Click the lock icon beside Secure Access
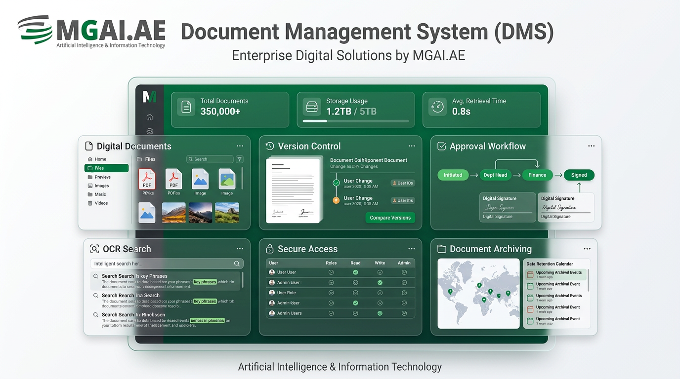The width and height of the screenshot is (680, 379). pyautogui.click(x=270, y=249)
